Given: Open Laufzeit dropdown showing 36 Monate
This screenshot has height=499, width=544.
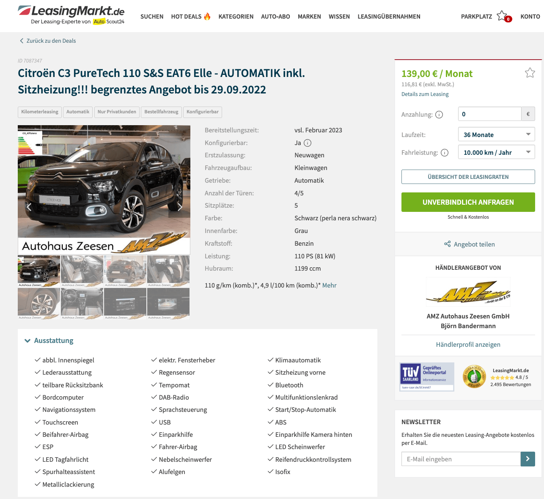Looking at the screenshot, I should 496,134.
